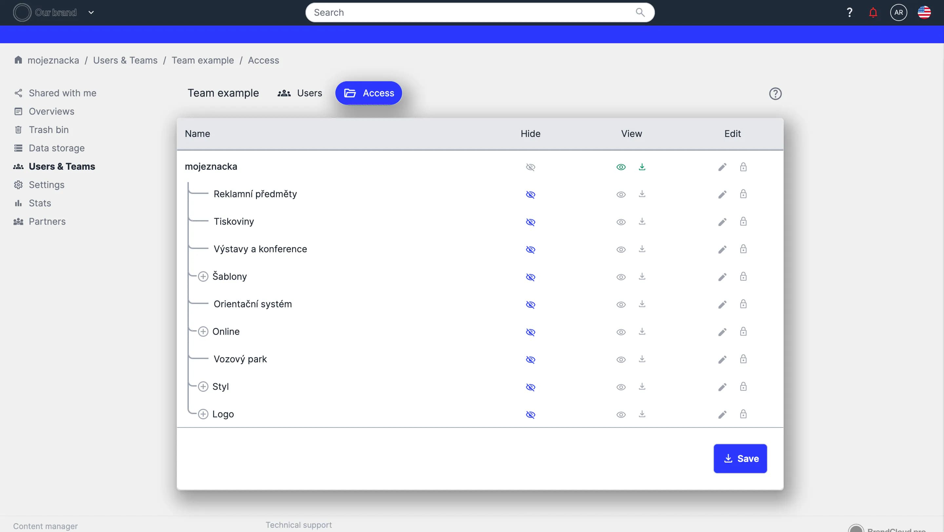Switch to the Users tab
The image size is (944, 532).
(x=300, y=93)
